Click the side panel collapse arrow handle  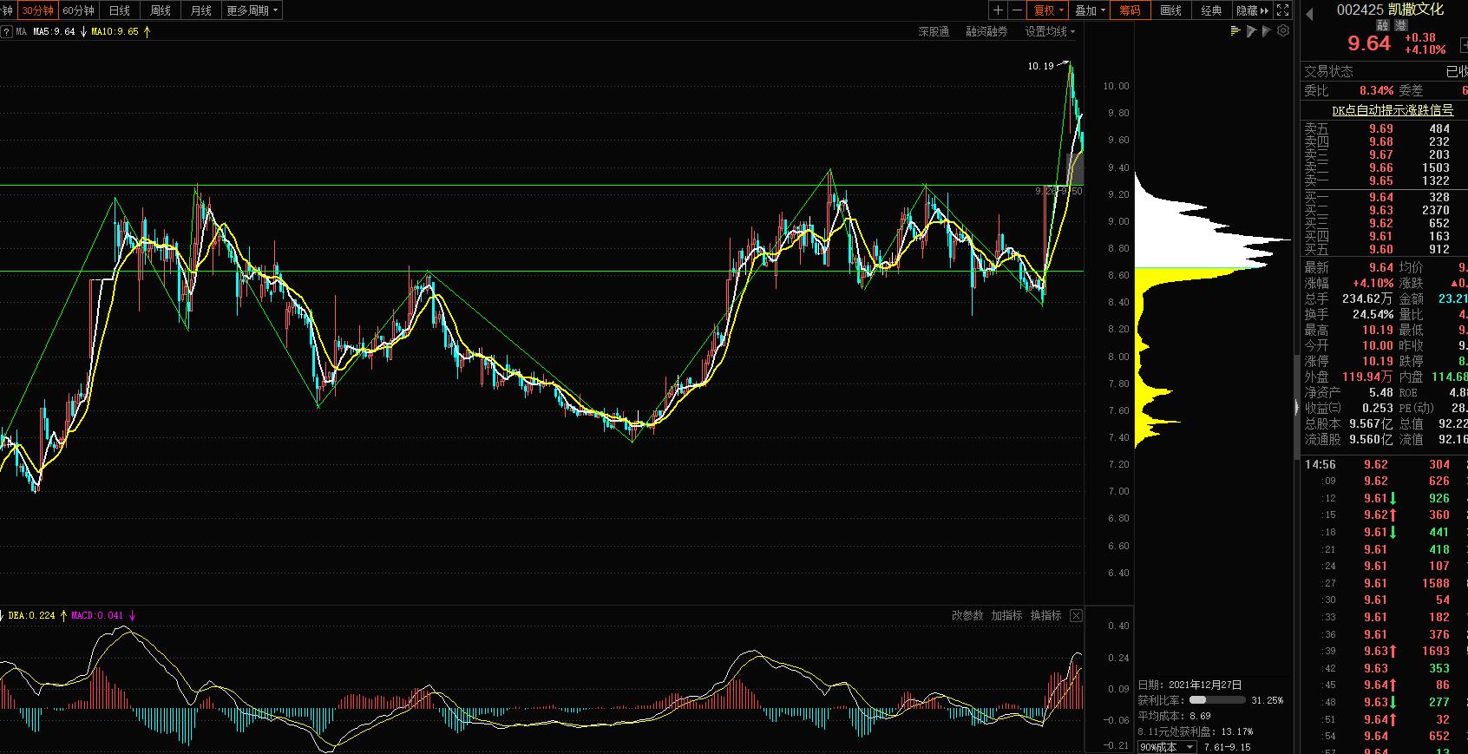point(1296,407)
